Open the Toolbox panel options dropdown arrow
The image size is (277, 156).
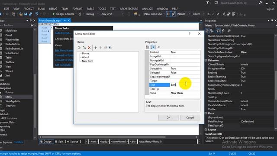pyautogui.click(x=27, y=21)
